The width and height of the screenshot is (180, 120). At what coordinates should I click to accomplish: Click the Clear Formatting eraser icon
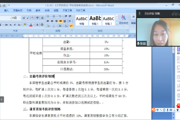(x=33, y=18)
